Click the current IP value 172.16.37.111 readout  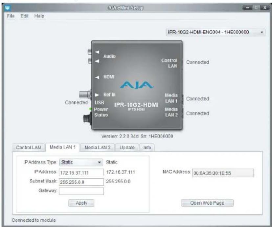click(x=121, y=172)
